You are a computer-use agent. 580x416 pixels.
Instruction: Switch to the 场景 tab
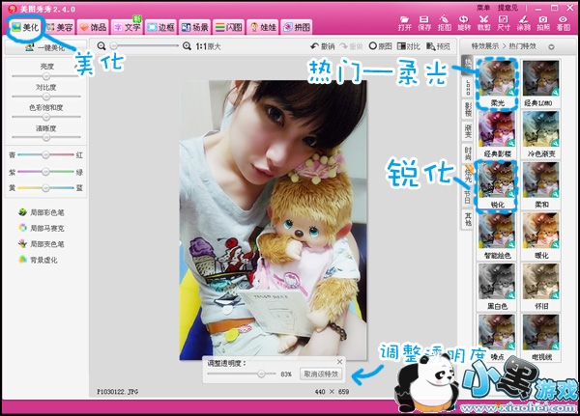[195, 27]
